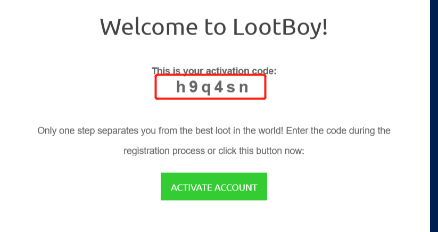Click the digit 4 in the code
This screenshot has height=232, width=438.
coord(218,87)
